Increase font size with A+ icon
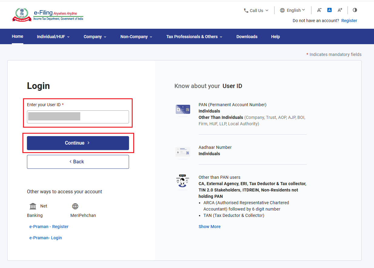The width and height of the screenshot is (374, 268). point(340,10)
